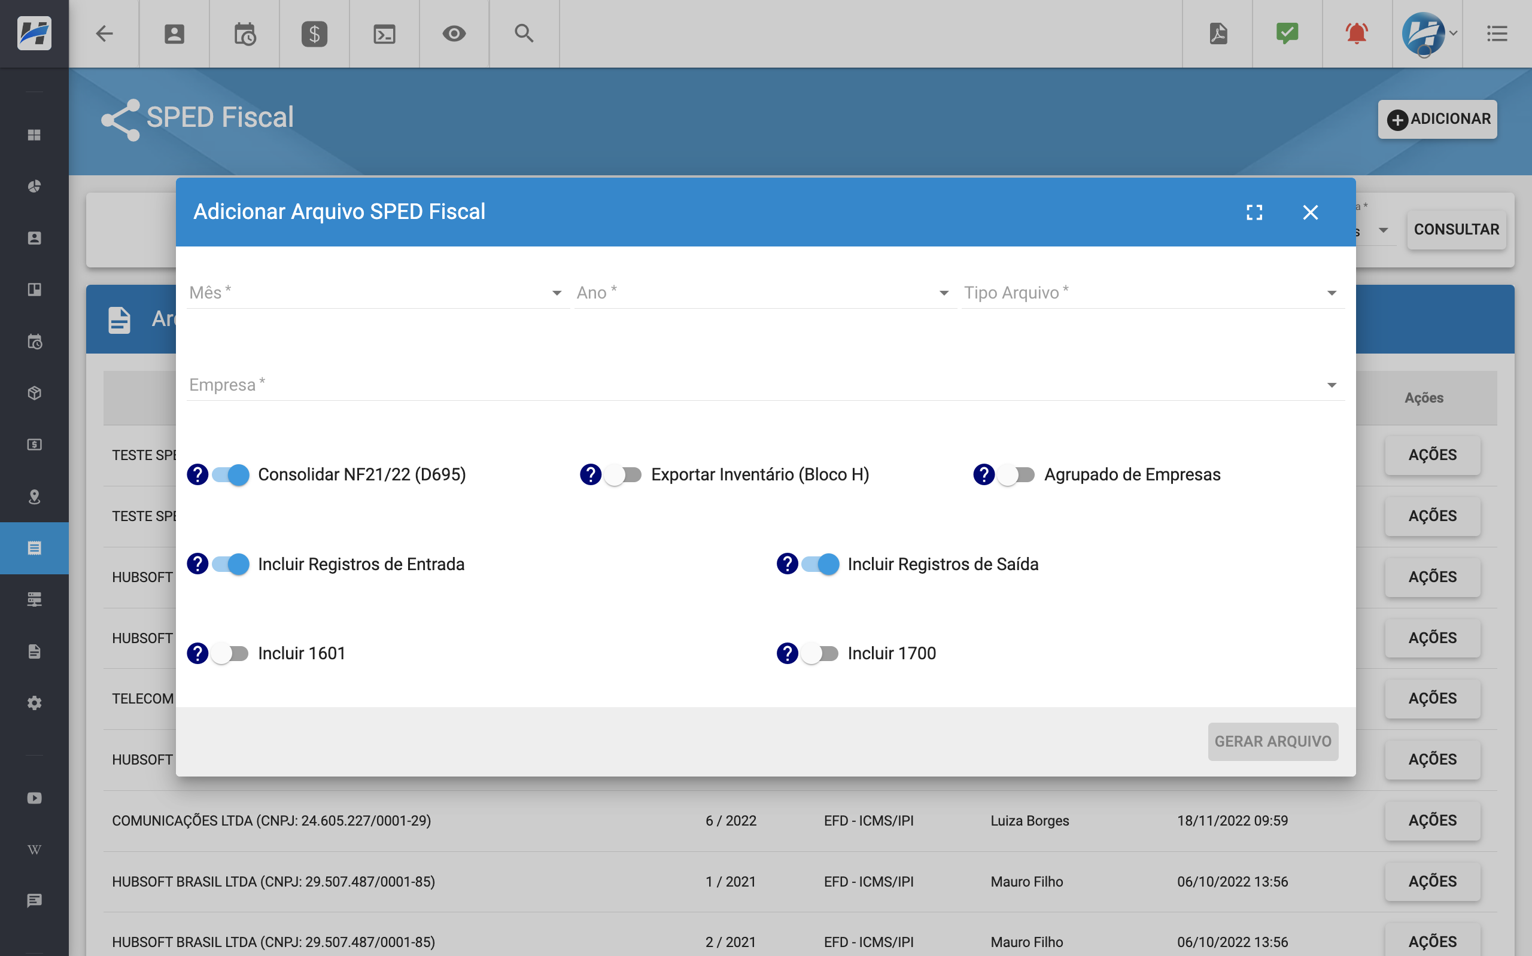
Task: Open the list menu at top right
Action: [1497, 34]
